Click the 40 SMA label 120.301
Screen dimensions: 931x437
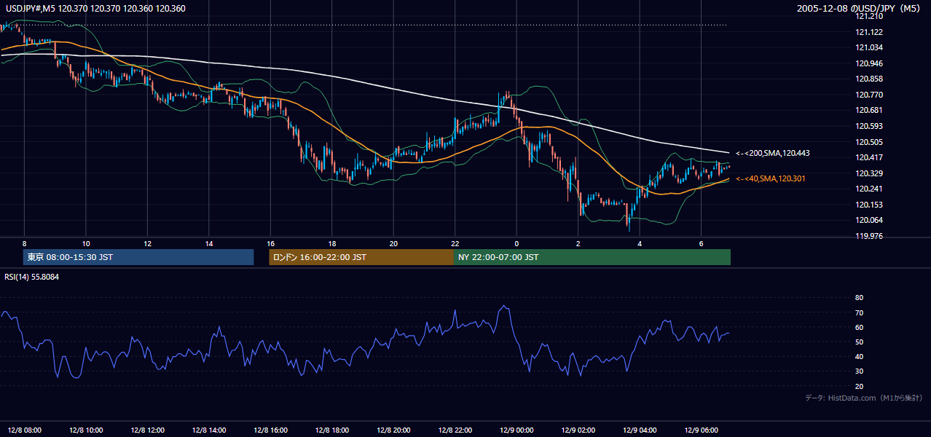coord(771,178)
